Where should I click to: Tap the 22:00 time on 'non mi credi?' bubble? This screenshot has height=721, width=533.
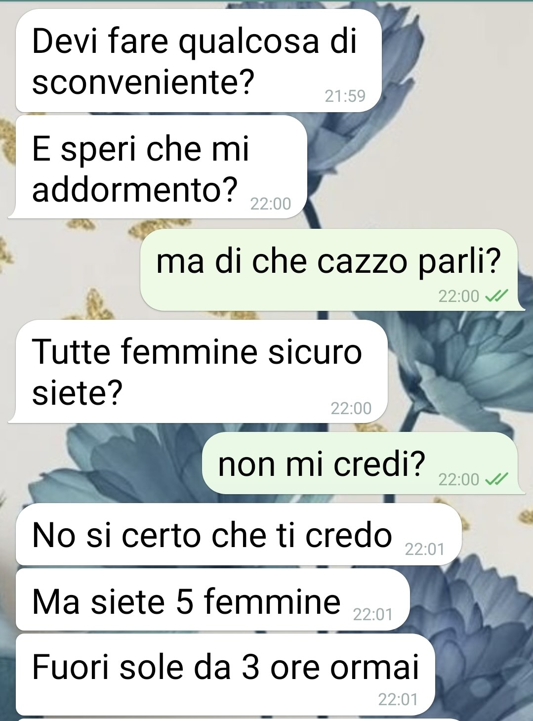pos(459,479)
